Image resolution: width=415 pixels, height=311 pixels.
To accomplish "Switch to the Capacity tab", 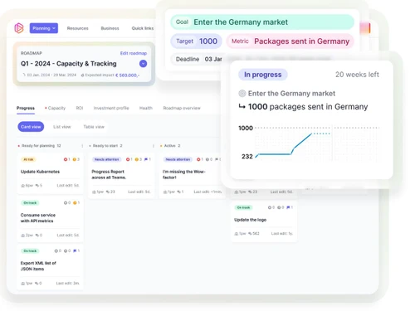I will click(x=56, y=108).
